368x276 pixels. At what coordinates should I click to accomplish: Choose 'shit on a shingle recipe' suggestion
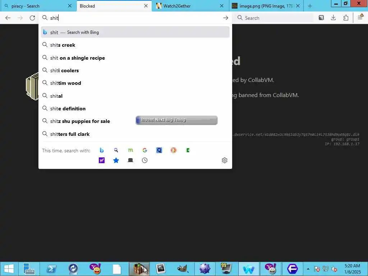click(x=135, y=58)
